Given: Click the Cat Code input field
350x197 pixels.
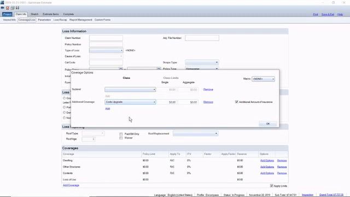Looking at the screenshot, I should coord(106,62).
